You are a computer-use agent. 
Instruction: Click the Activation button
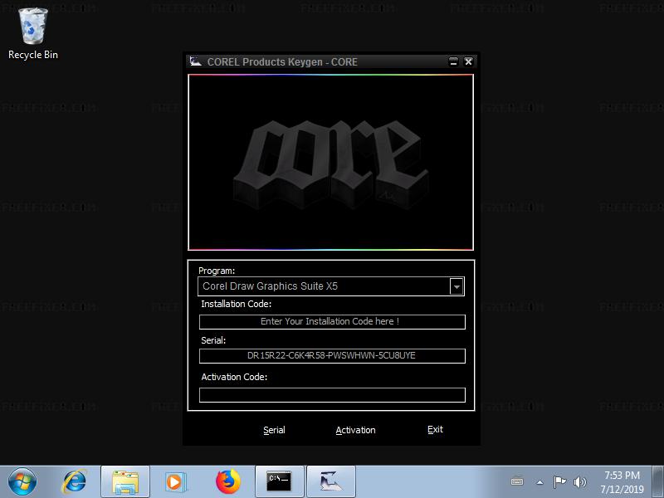point(355,430)
